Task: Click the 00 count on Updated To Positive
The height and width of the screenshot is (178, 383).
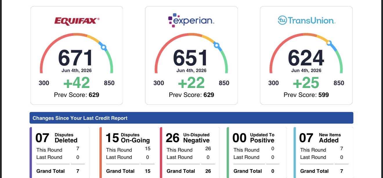Action: tap(240, 138)
